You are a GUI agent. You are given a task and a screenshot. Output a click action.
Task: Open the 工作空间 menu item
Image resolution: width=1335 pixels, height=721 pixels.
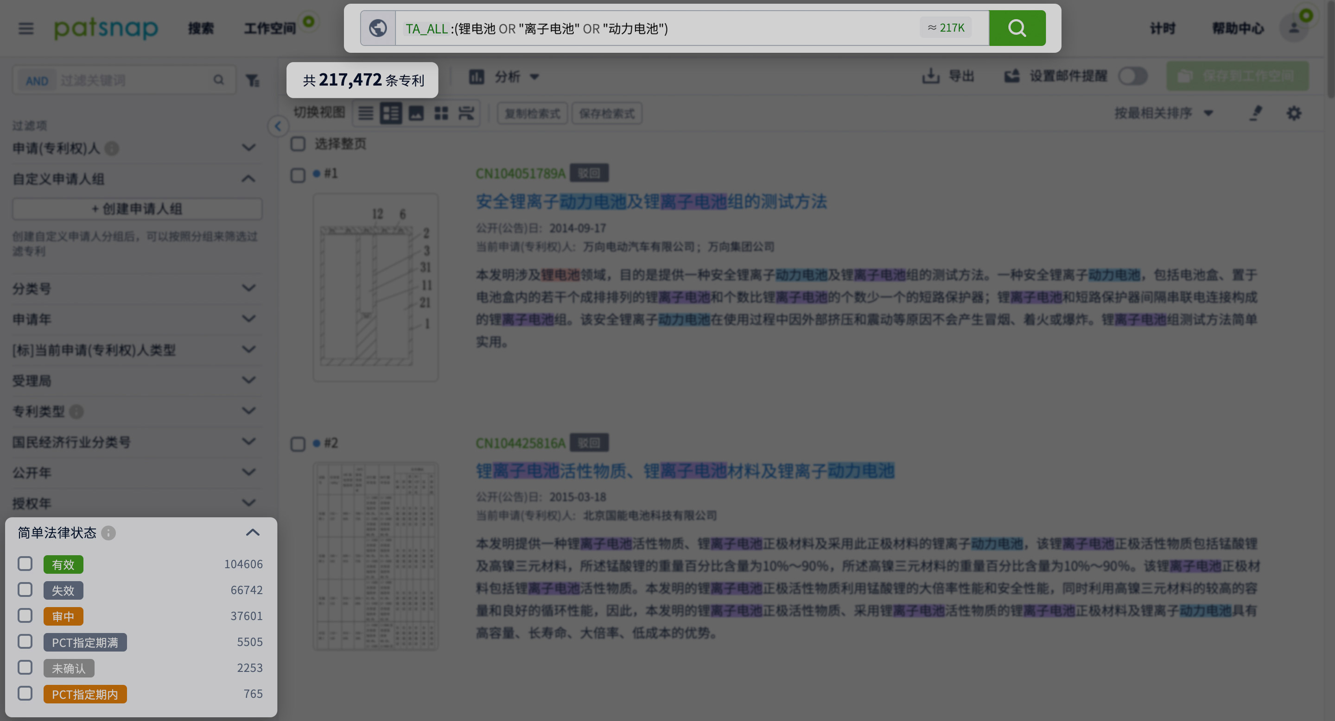[269, 28]
